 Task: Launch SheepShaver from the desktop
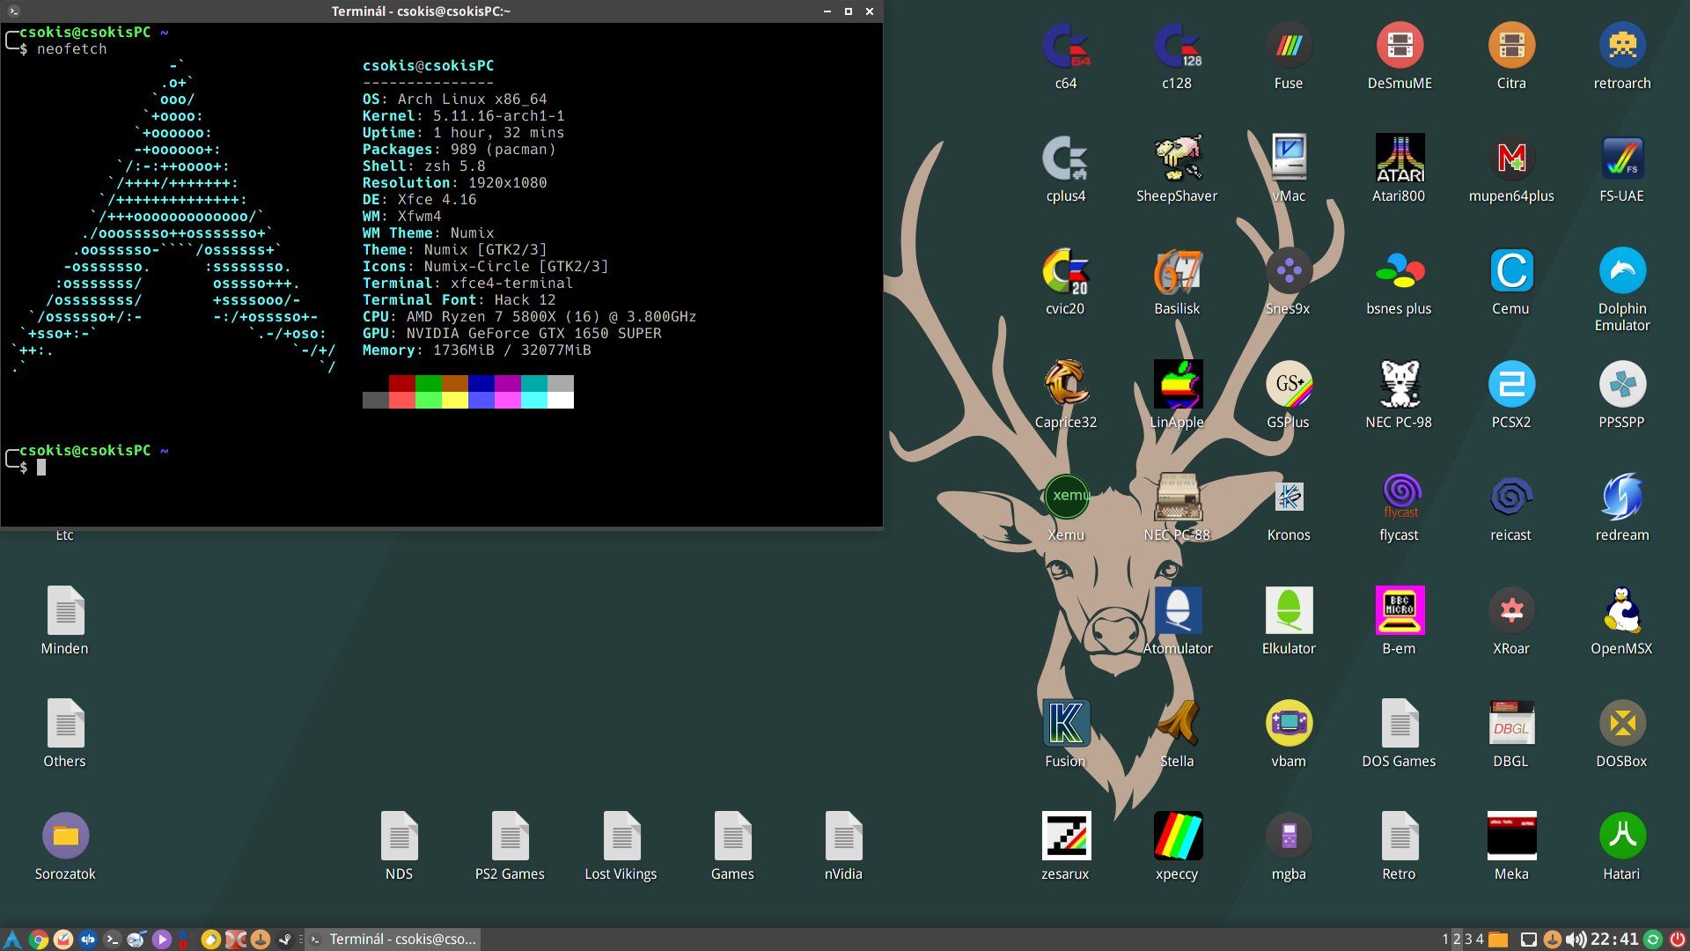pyautogui.click(x=1177, y=158)
